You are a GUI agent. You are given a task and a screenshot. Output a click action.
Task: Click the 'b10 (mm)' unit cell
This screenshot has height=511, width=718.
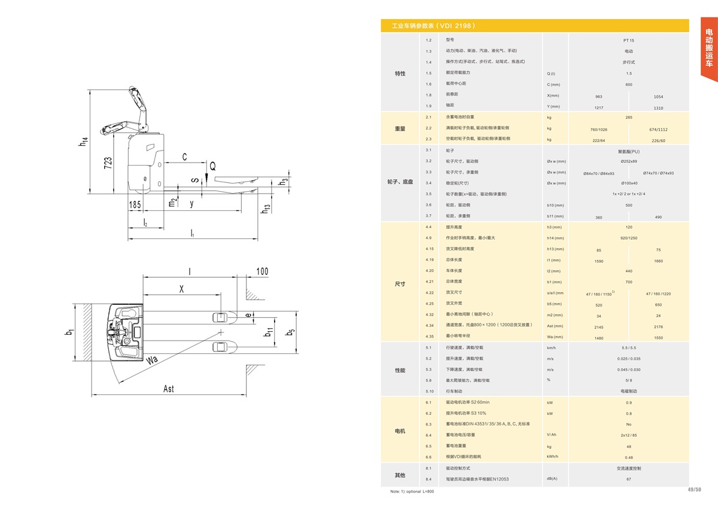pyautogui.click(x=555, y=205)
